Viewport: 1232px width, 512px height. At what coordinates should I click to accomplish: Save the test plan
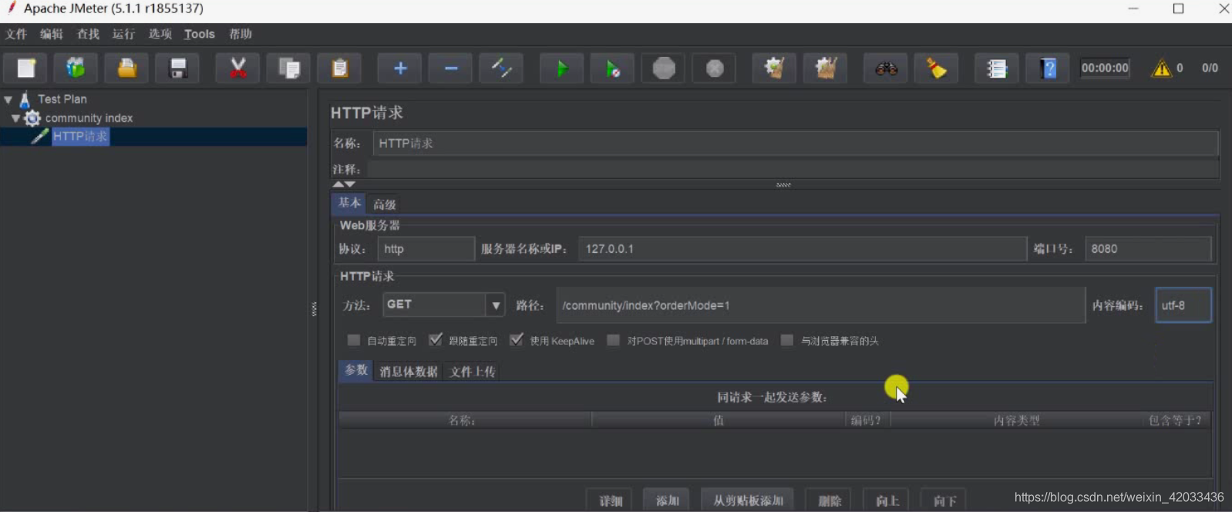tap(178, 69)
